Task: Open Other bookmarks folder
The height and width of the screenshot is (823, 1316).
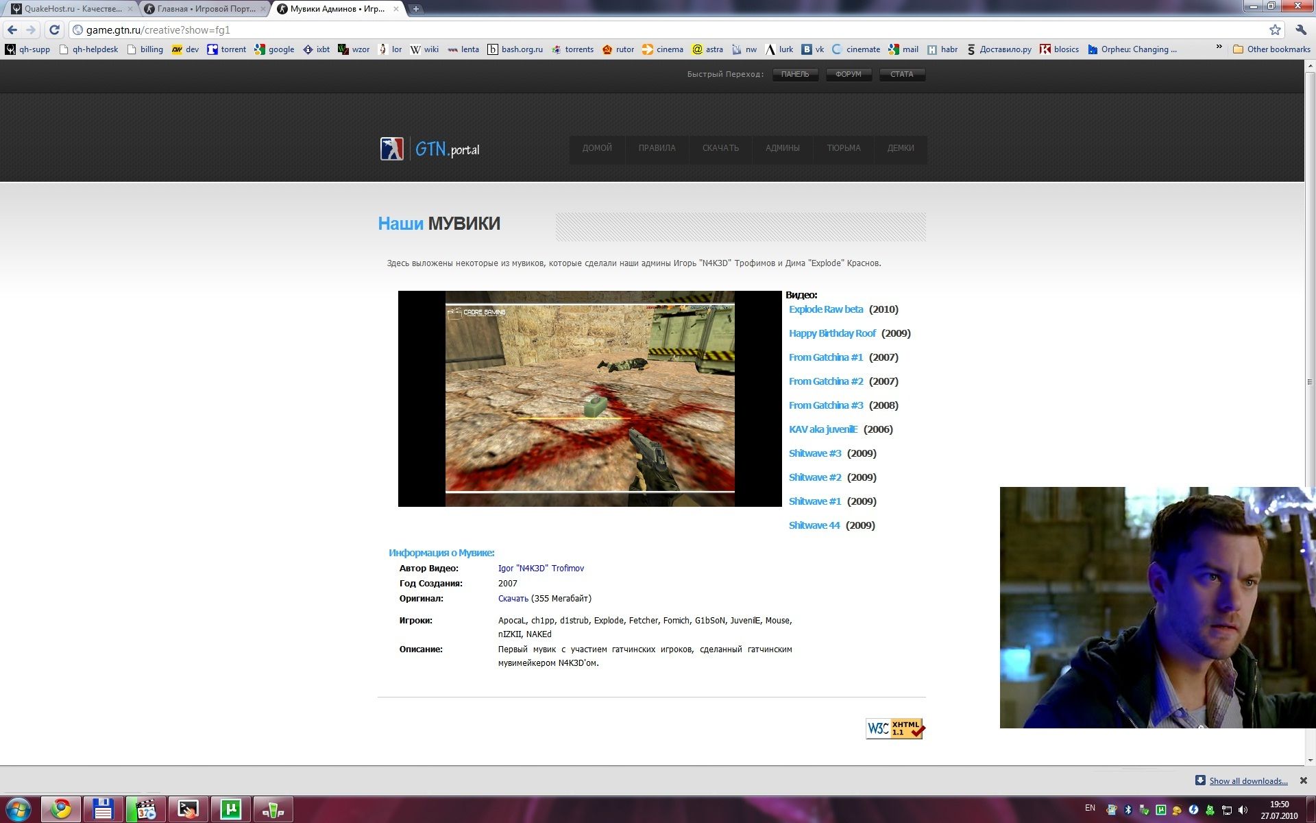Action: [1271, 49]
